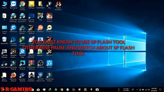Open Microsoft Edge desktop shortcut
Screen dimensions: 164x92
point(22,53)
